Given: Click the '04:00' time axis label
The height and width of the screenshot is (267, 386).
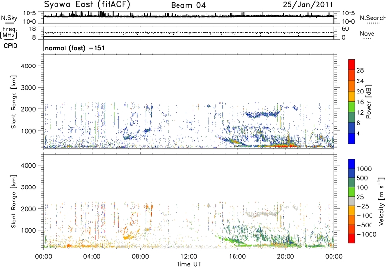Looking at the screenshot, I should [92, 257].
